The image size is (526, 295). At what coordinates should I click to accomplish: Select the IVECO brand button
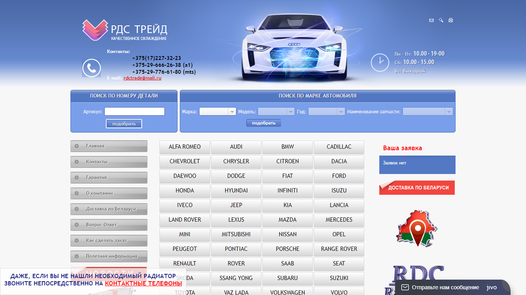point(185,206)
